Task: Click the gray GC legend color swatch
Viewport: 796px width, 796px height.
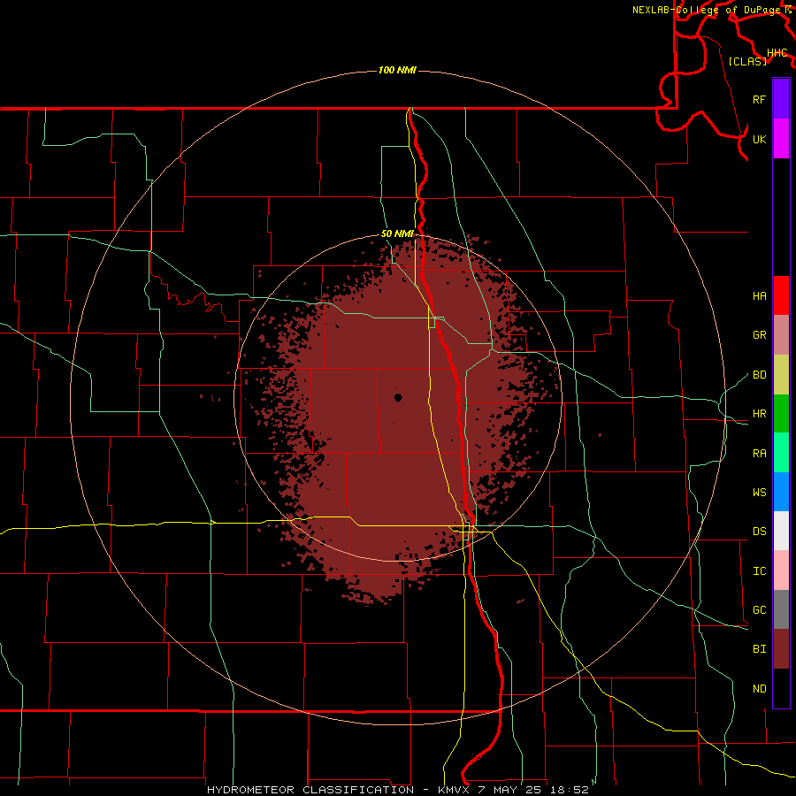Action: tap(781, 609)
